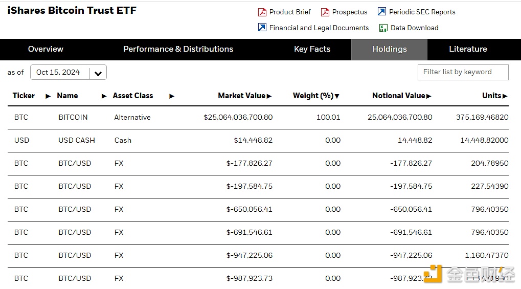The height and width of the screenshot is (289, 521).
Task: Select the Holdings tab
Action: coord(389,49)
